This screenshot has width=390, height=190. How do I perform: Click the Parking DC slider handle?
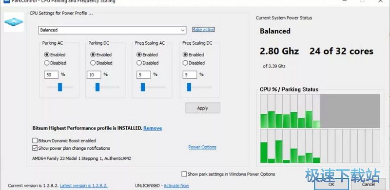(x=97, y=87)
